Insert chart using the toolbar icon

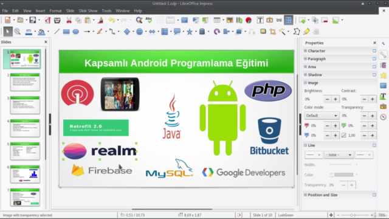coord(249,20)
